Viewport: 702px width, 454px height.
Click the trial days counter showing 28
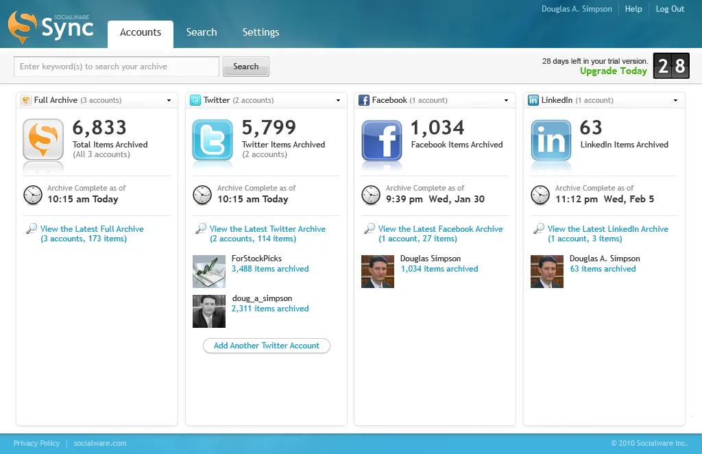671,66
